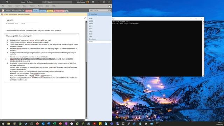This screenshot has width=224, height=126.
Task: Switch to the Work section tab
Action: (x=50, y=11)
